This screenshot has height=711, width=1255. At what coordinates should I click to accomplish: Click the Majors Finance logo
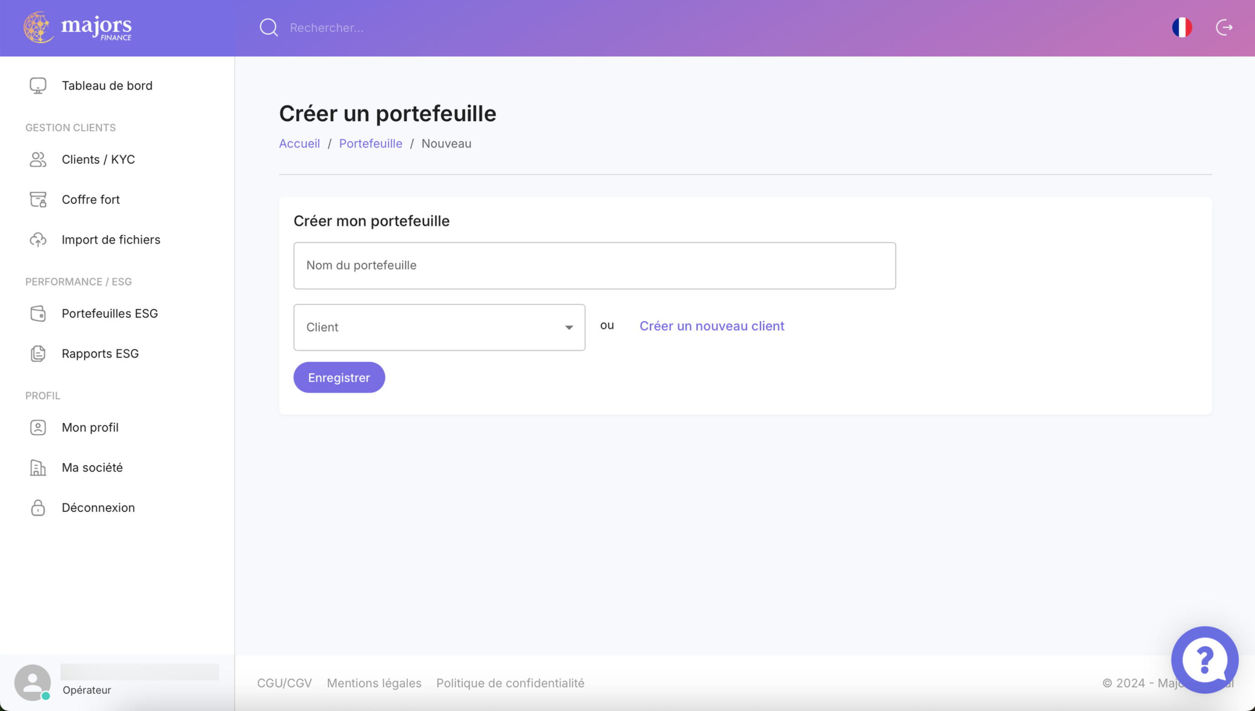[x=78, y=27]
